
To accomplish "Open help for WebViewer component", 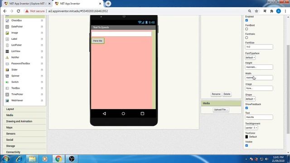I will (x=42, y=101).
